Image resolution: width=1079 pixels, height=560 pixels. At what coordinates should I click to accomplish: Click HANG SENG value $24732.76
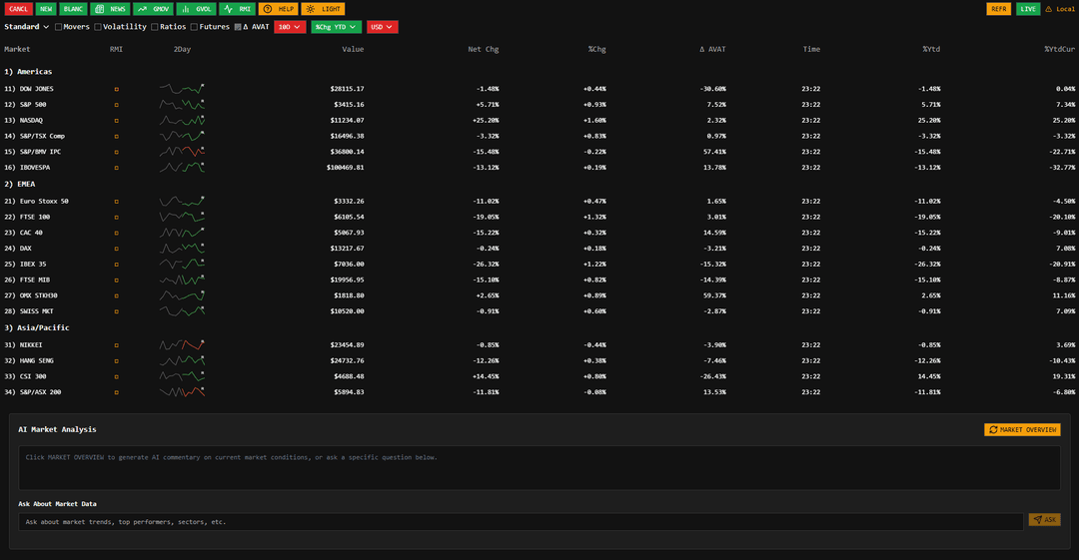[347, 361]
